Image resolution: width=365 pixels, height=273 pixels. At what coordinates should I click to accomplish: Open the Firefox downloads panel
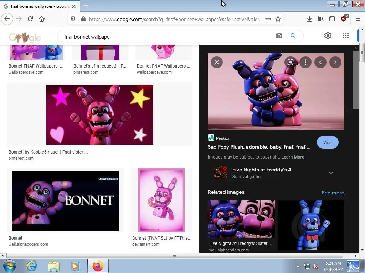(x=309, y=19)
